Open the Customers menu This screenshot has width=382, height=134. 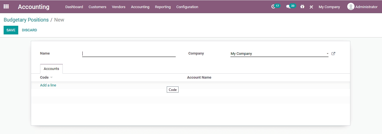pyautogui.click(x=97, y=7)
